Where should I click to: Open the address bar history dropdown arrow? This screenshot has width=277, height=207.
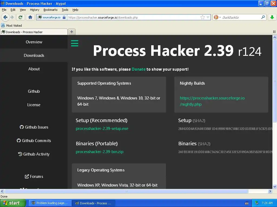tap(208, 17)
